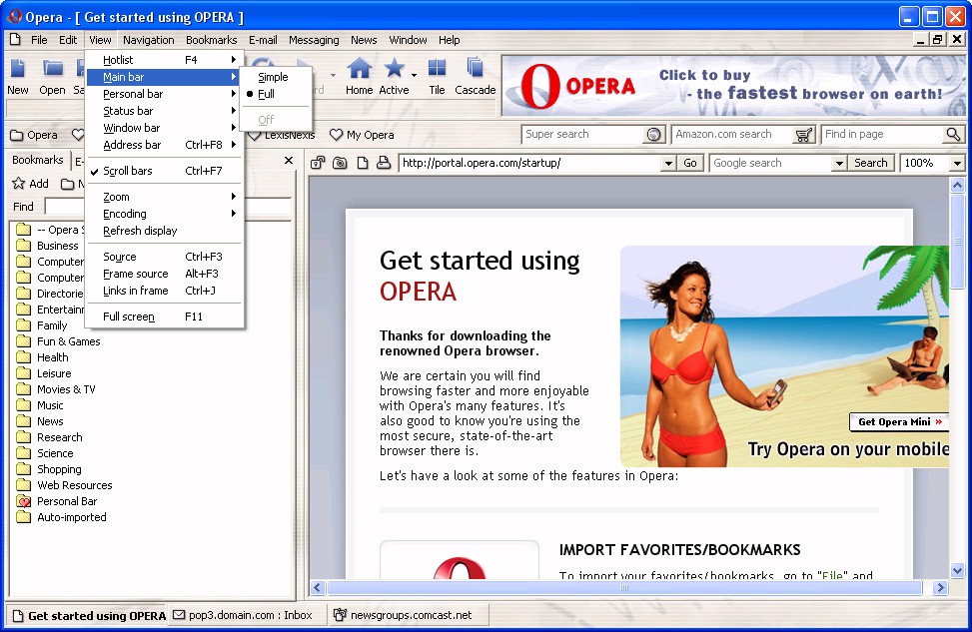Image resolution: width=972 pixels, height=632 pixels.
Task: Click the Home toolbar icon
Action: click(359, 68)
